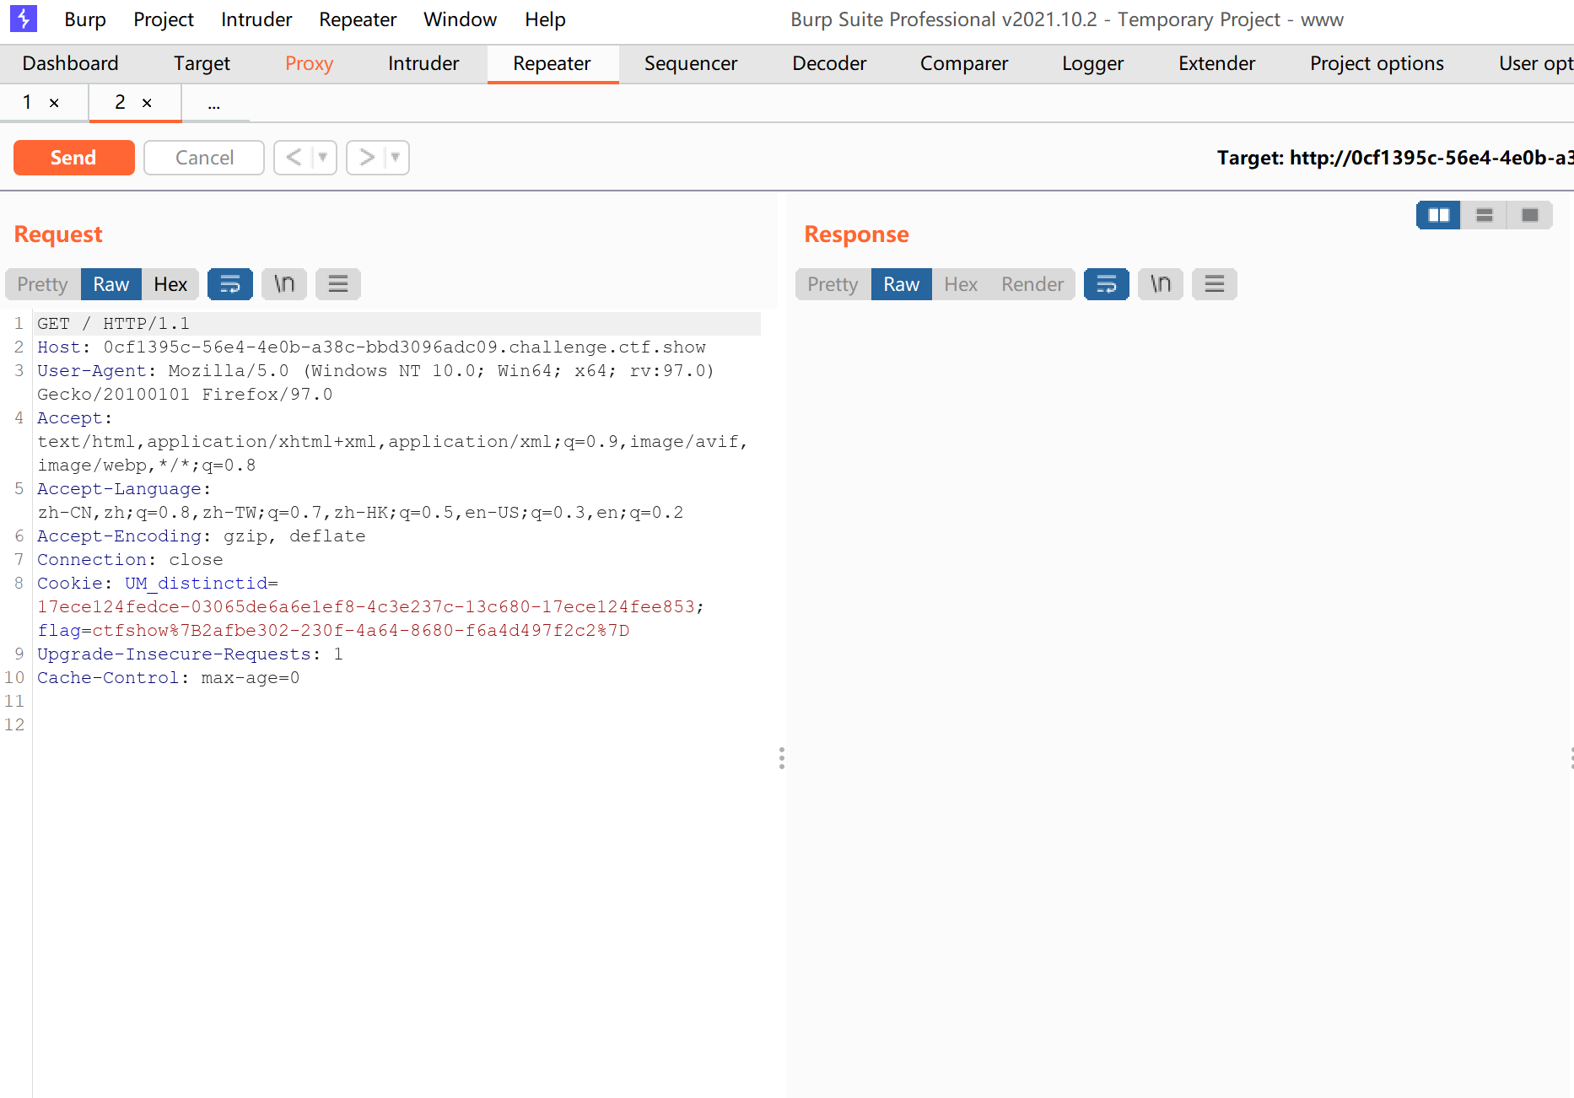Switch to the Target tab
Image resolution: width=1574 pixels, height=1098 pixels.
click(x=202, y=63)
